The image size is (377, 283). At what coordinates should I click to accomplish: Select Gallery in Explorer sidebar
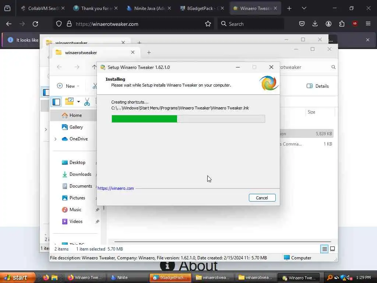pos(73,127)
